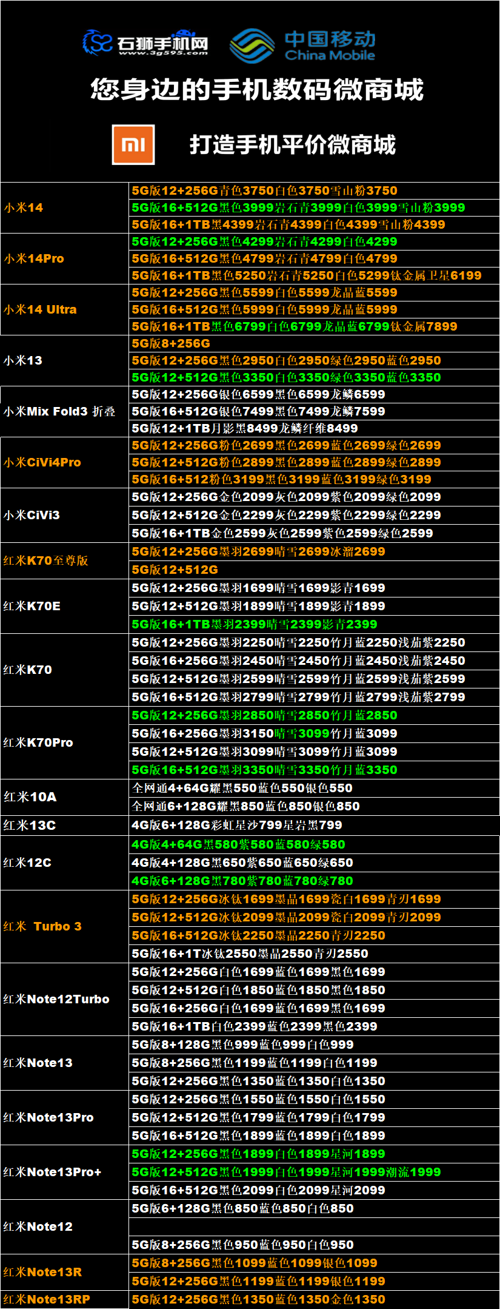
Task: Click the orange Xiaomi MI logo
Action: (x=133, y=144)
